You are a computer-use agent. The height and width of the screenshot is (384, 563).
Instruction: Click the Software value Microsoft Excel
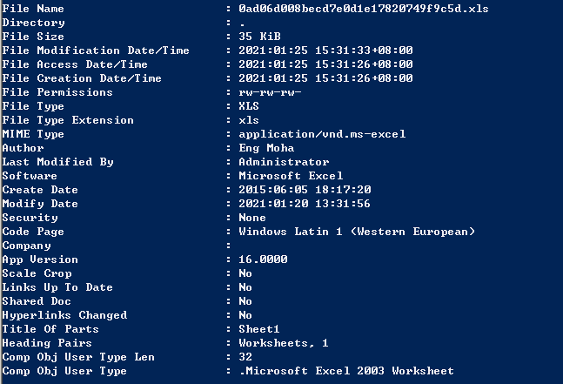tap(291, 176)
